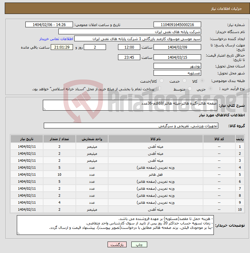
Task: Click میله آهنی in row 2
Action: [155, 154]
